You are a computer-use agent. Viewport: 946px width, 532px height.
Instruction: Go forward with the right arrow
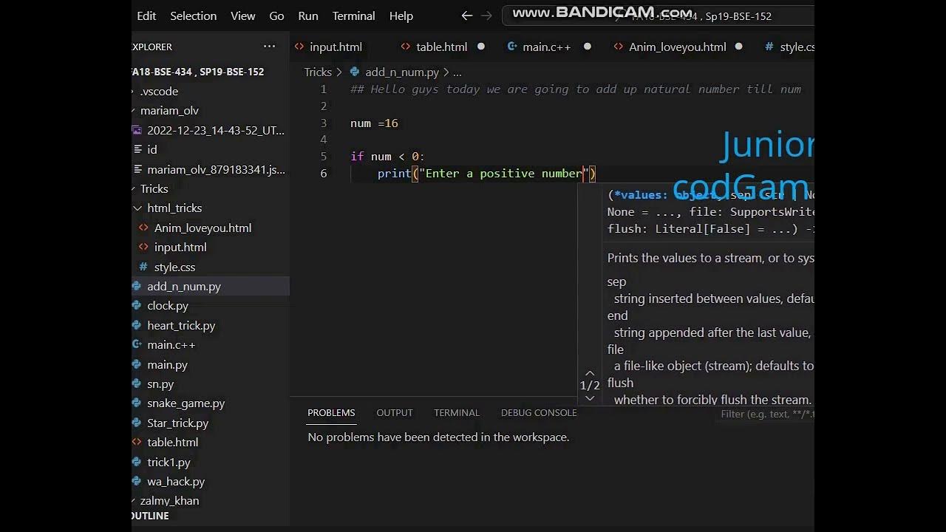pyautogui.click(x=486, y=16)
